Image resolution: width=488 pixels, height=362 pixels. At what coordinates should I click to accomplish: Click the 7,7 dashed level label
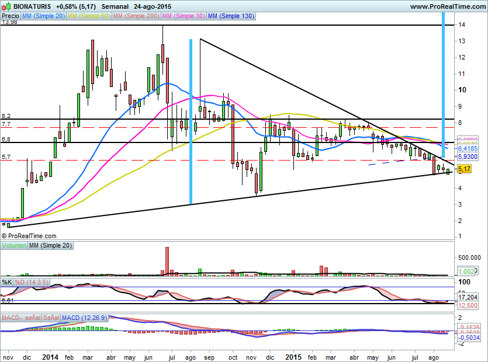tap(6, 124)
